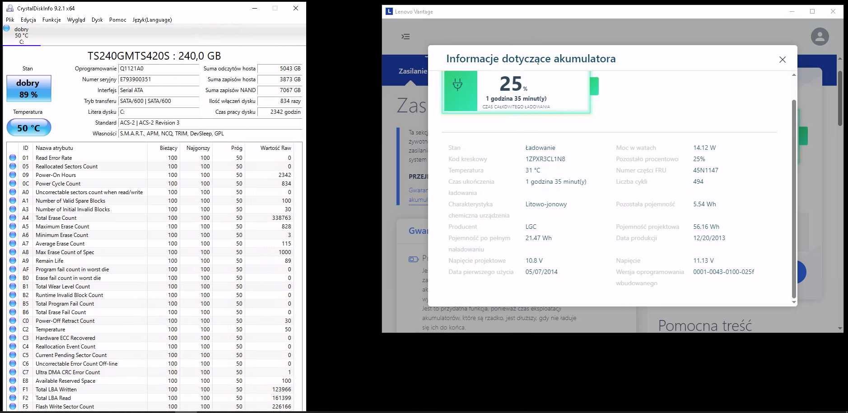Click the Tryb transferu SATA/600 field
Viewport: 848px width, 413px height.
coord(158,101)
